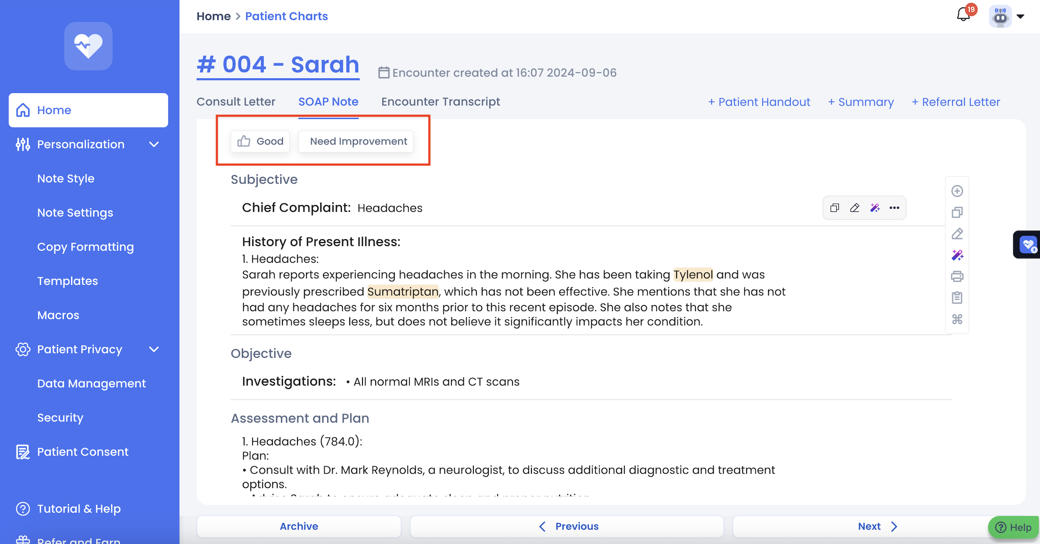The image size is (1040, 544).
Task: Click the plus-circle icon in right toolbar
Action: 957,191
